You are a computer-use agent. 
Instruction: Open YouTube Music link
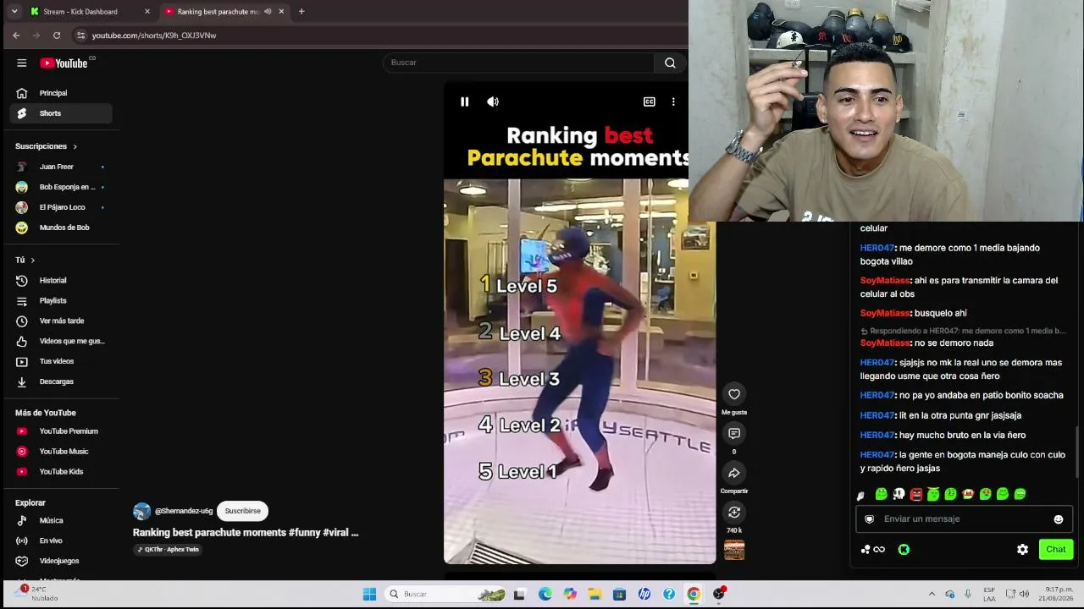click(x=61, y=452)
